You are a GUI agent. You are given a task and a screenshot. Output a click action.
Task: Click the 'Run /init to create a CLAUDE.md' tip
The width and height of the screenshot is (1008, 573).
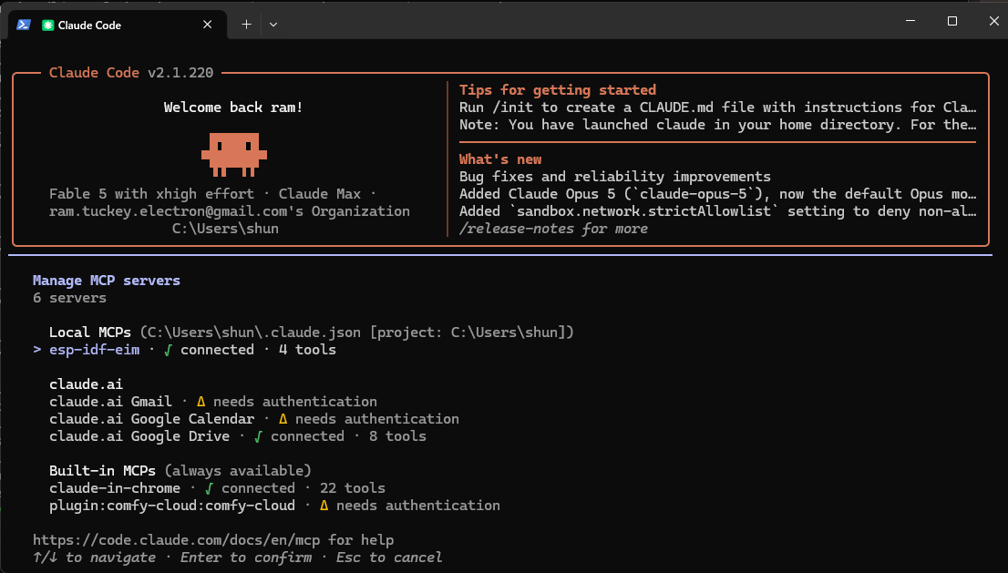[717, 107]
